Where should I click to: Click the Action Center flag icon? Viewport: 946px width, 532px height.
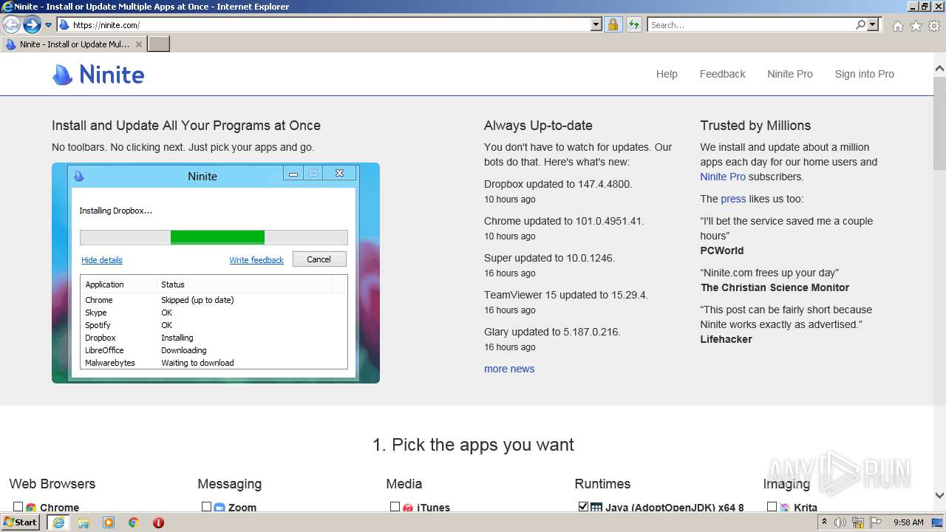pos(876,522)
